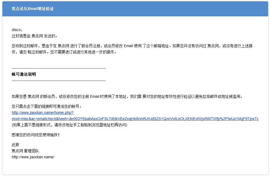The width and height of the screenshot is (270, 176).
Task: Click the sentence starting with 您收到这封邮件
Action: [132, 46]
